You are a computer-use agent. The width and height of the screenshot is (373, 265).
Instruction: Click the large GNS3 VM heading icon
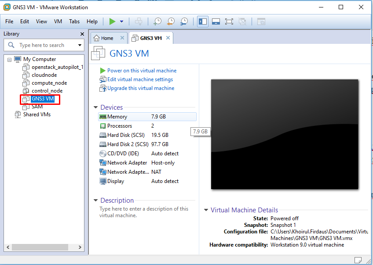tap(98, 53)
